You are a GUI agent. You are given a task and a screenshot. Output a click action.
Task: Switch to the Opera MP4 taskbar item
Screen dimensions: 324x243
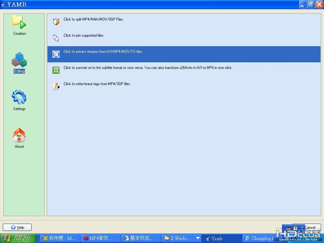coord(100,238)
